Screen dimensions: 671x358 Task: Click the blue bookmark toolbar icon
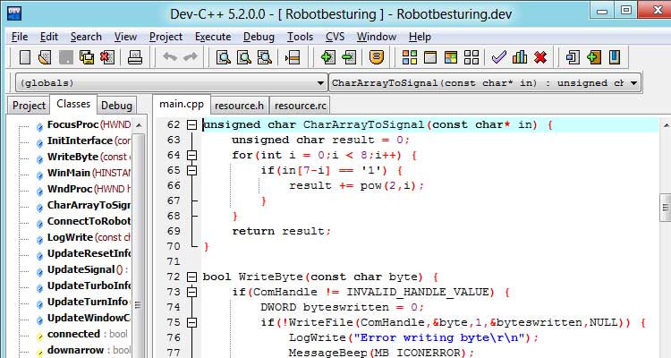tap(615, 57)
